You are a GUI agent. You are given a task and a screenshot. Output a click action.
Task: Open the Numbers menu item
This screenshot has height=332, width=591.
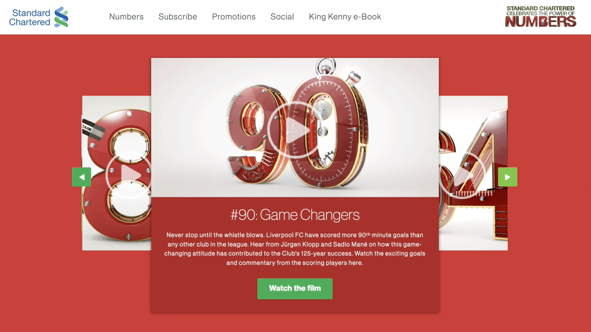coord(126,17)
